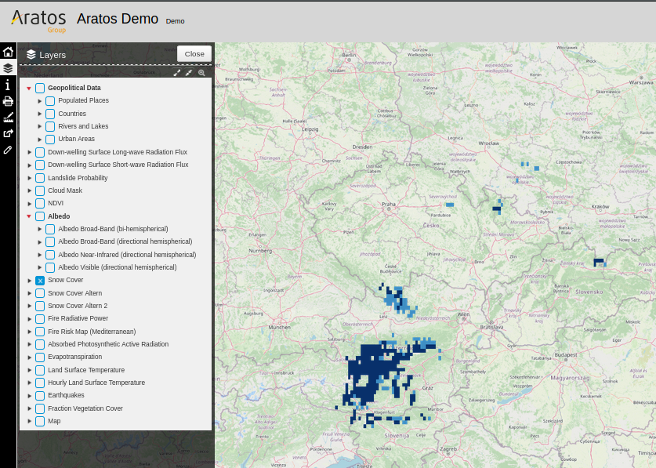Click the magnifier zoom icon in Layers panel

click(201, 73)
